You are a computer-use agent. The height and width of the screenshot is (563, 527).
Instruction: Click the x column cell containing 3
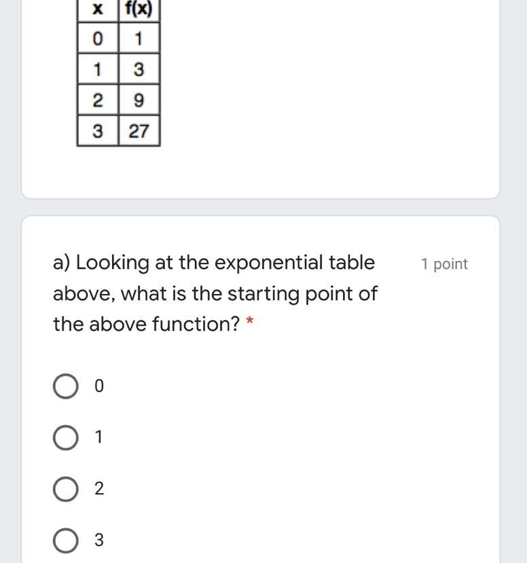[98, 131]
